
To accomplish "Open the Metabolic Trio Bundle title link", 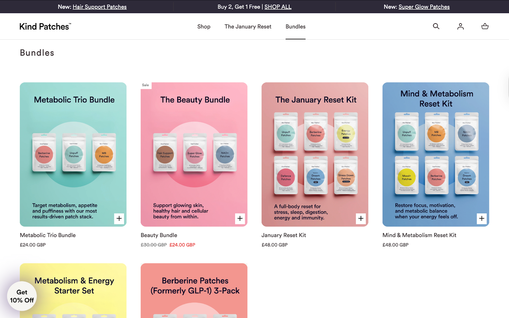I will [48, 235].
